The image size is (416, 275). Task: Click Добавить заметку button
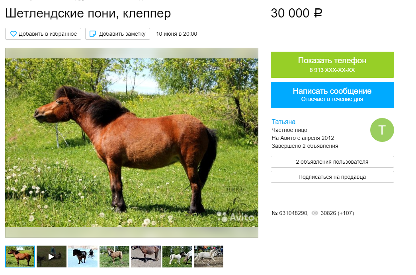[117, 34]
